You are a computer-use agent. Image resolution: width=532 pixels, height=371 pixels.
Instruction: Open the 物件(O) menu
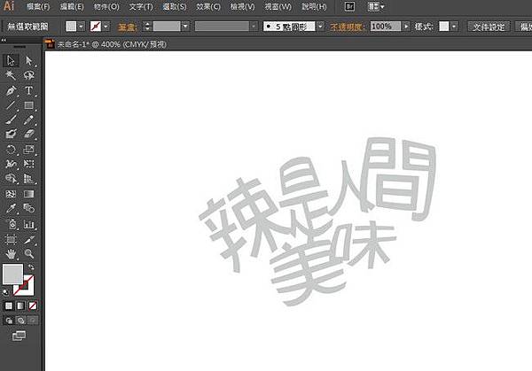[106, 7]
